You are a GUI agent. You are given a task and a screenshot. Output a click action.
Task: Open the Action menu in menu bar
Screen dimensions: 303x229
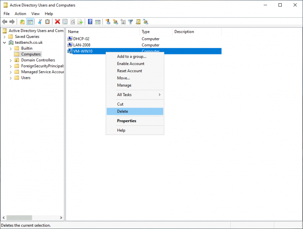click(x=21, y=14)
